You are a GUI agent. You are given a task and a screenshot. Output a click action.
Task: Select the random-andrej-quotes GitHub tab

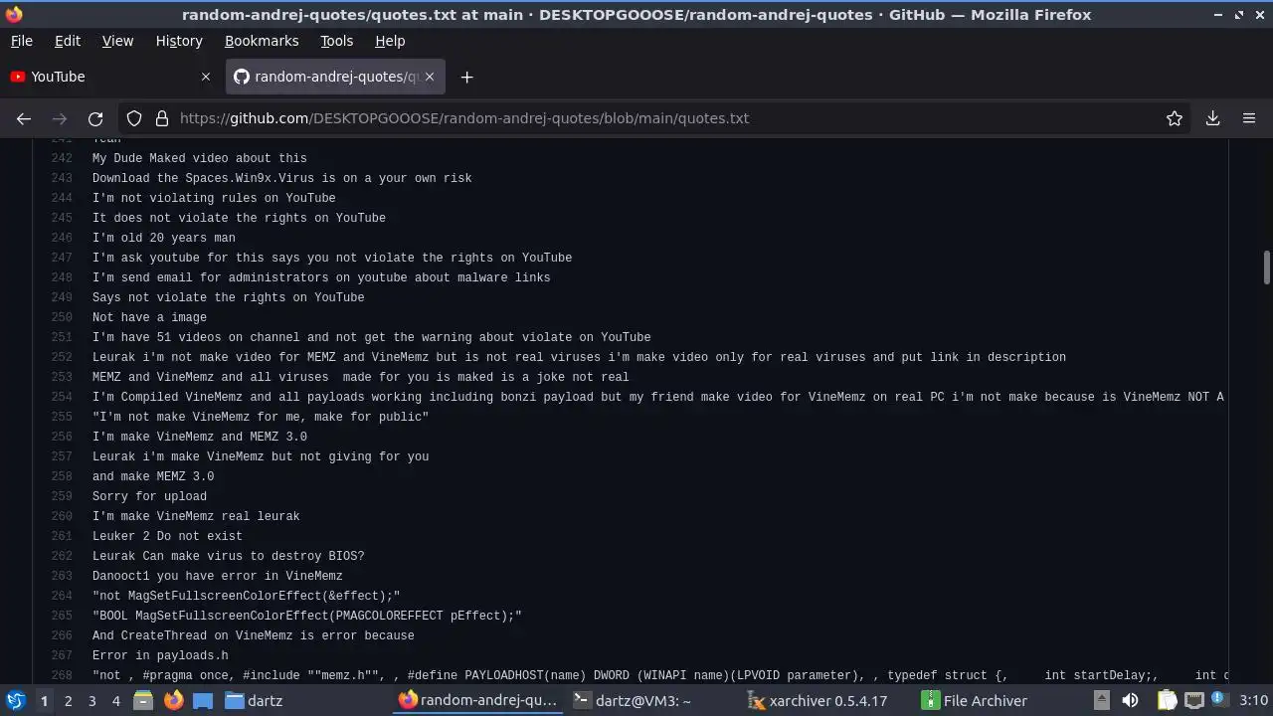click(x=335, y=77)
